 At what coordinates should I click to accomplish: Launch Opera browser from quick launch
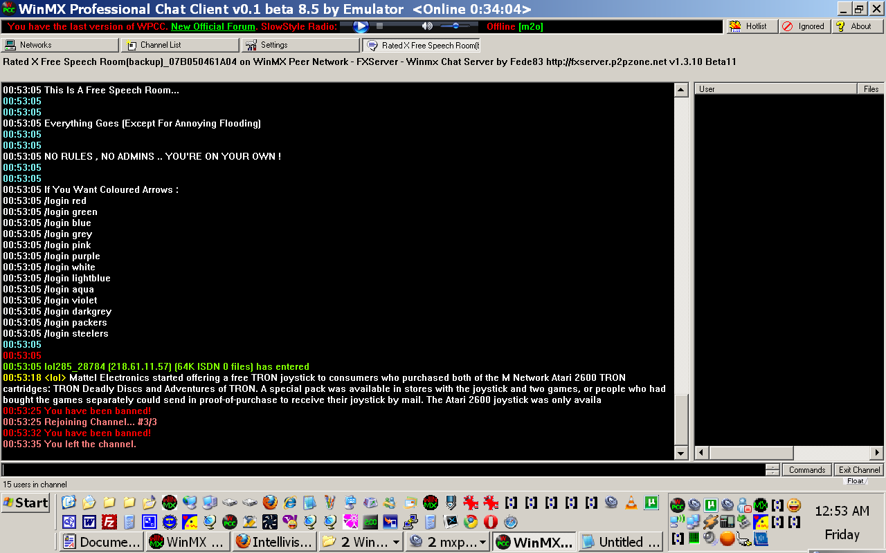(x=491, y=522)
